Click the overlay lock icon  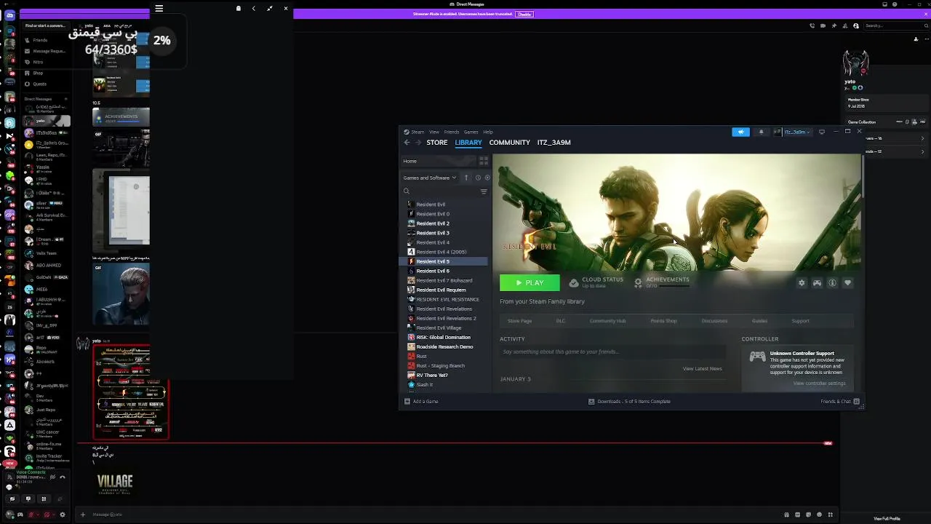(x=238, y=9)
